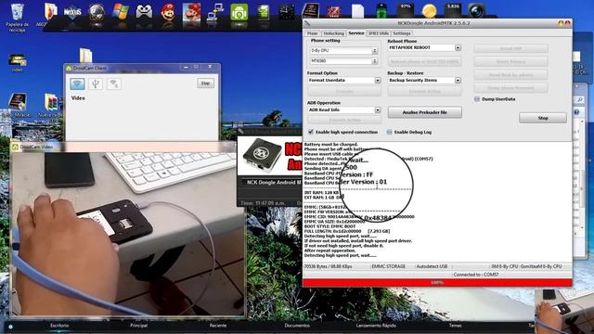
Task: Open the Settings tab in NCKDongle
Action: point(402,33)
